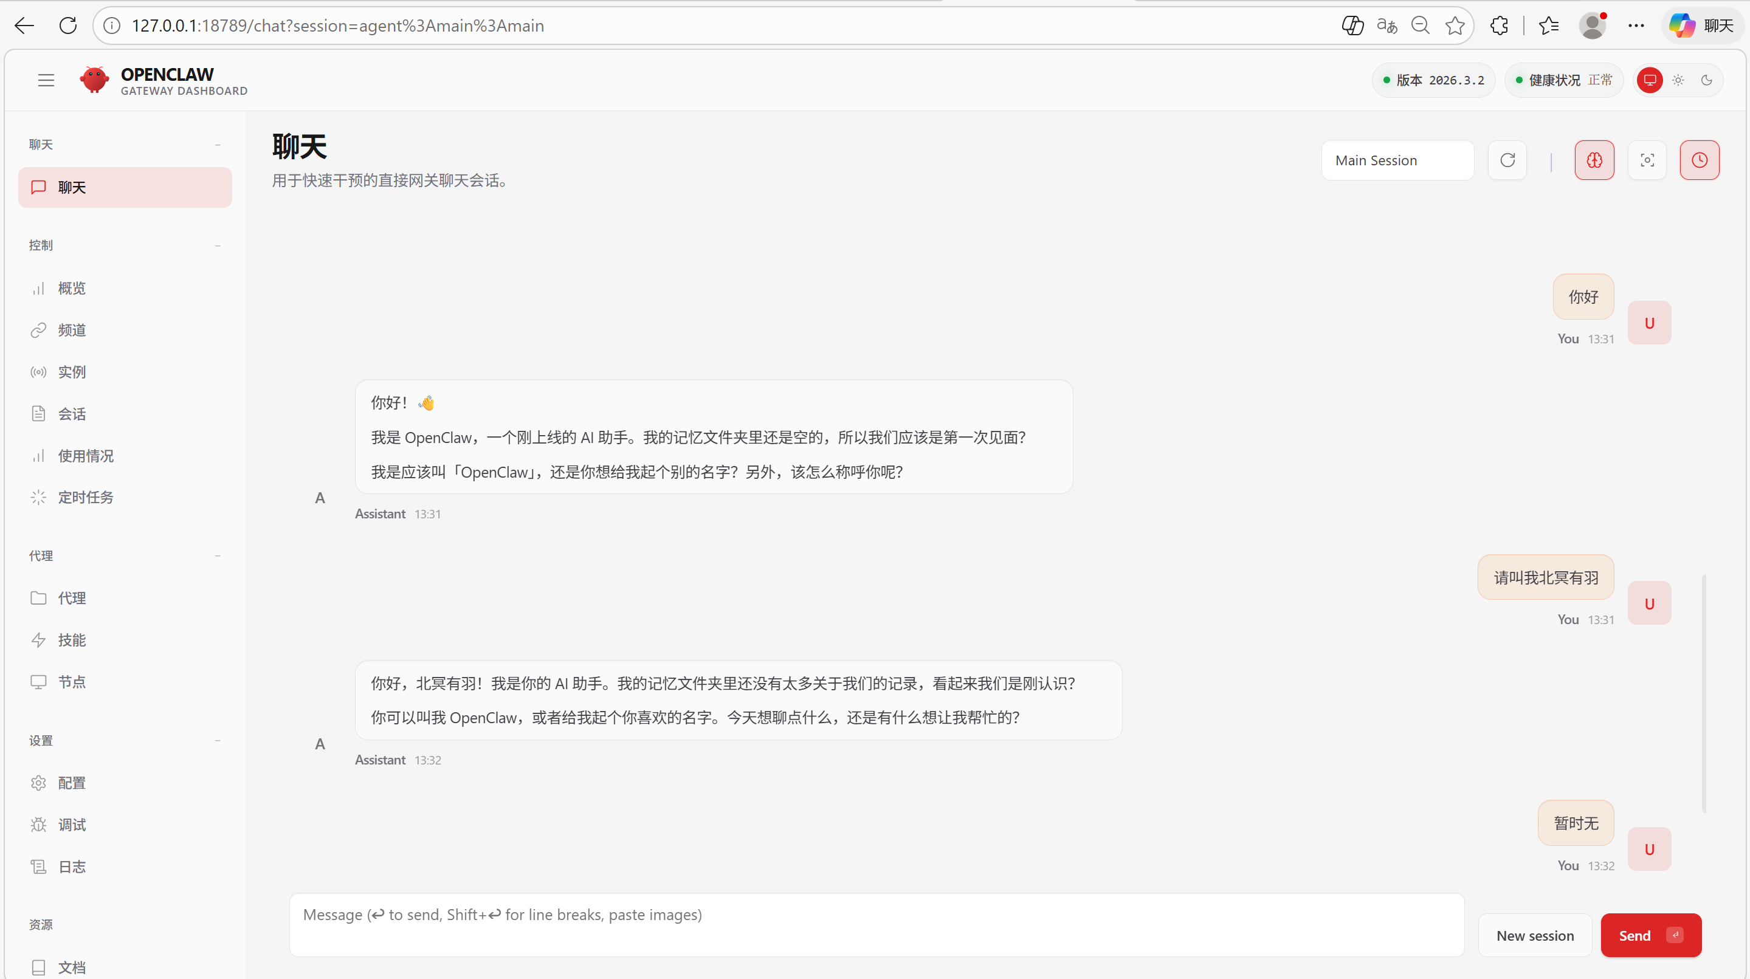The height and width of the screenshot is (979, 1750).
Task: Toggle the clock cron sessions icon
Action: 1699,160
